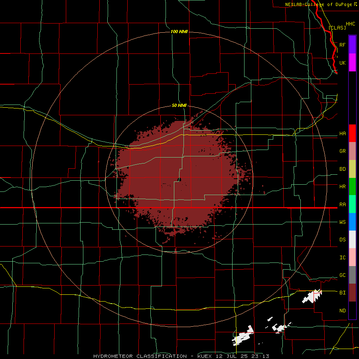Click the IC pink legend swatch
Viewport: 359px width, 359px height.
click(352, 257)
